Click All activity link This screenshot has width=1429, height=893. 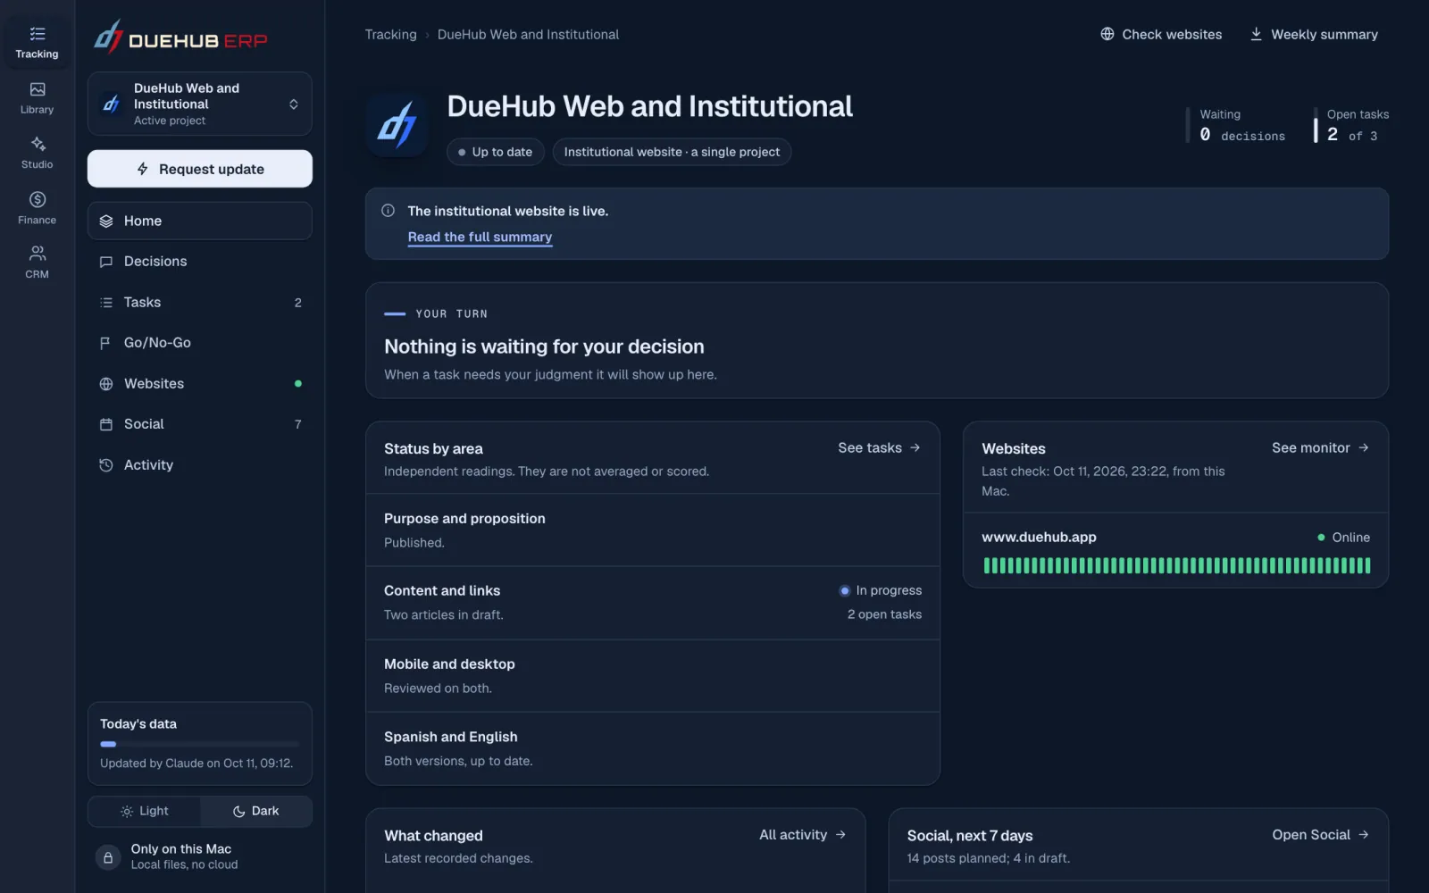click(x=802, y=834)
